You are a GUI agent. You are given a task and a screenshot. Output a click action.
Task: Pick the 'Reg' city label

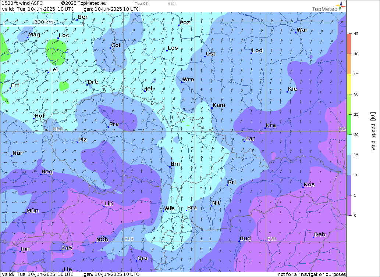(47, 172)
